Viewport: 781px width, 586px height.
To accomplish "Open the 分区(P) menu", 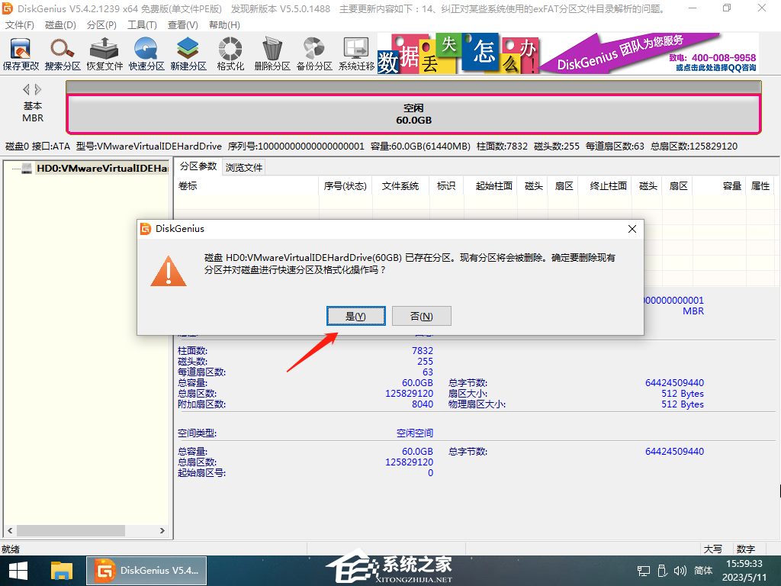I will tap(101, 25).
